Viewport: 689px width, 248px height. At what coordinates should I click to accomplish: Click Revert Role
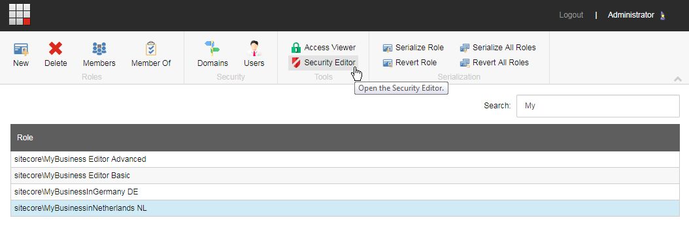point(409,63)
